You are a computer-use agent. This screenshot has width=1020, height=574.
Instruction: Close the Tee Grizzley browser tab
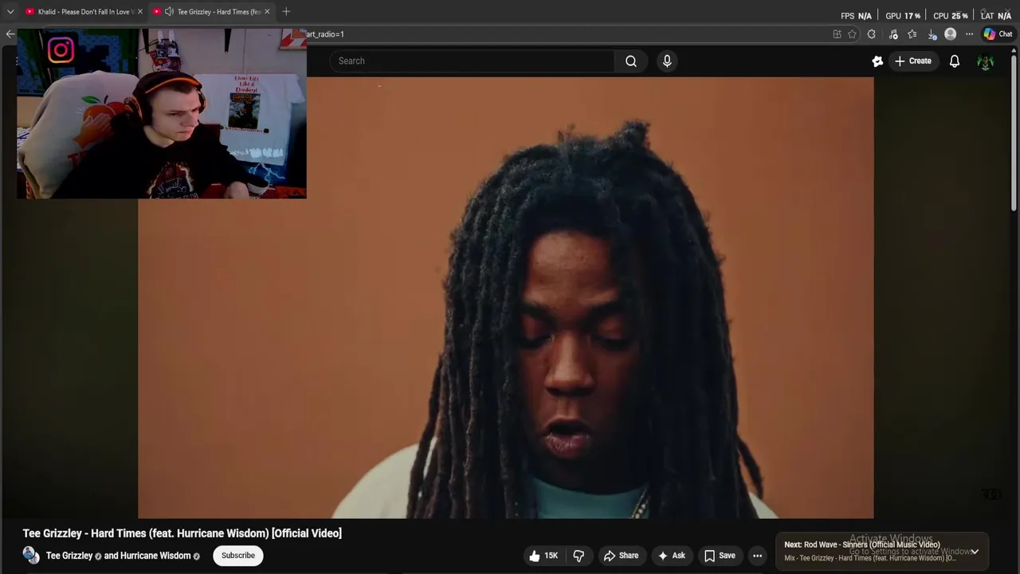[x=267, y=12]
